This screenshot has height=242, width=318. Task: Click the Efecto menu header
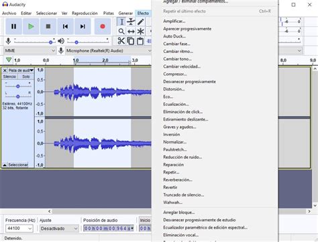point(143,13)
